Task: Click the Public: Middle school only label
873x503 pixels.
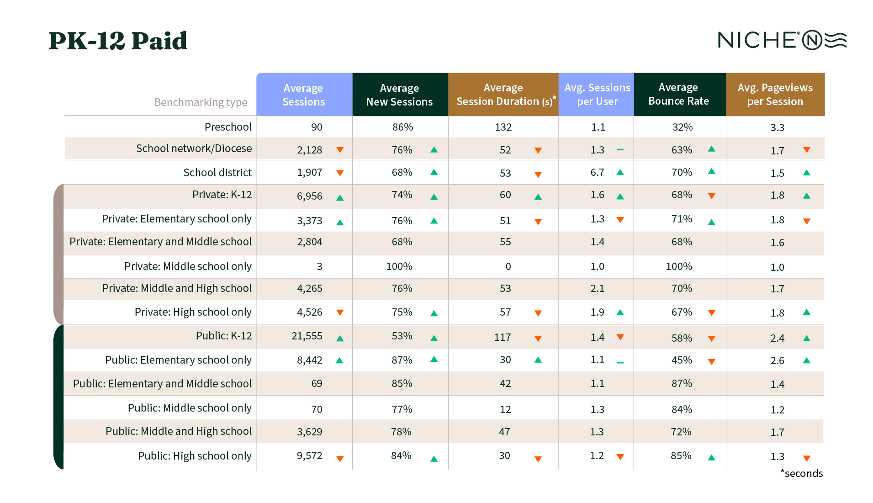Action: click(x=190, y=408)
